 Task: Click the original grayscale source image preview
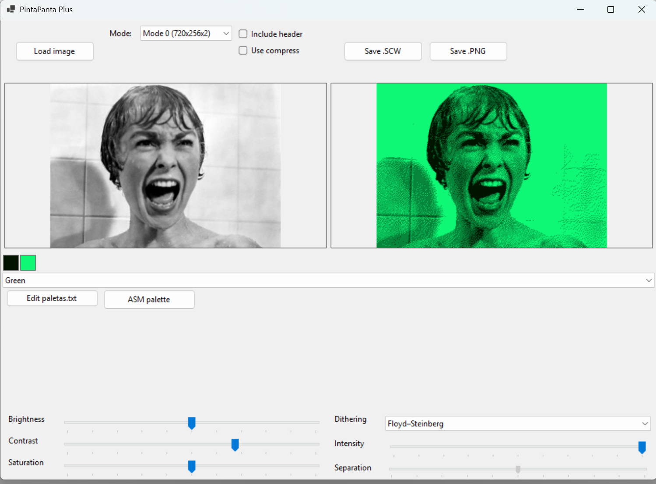165,166
